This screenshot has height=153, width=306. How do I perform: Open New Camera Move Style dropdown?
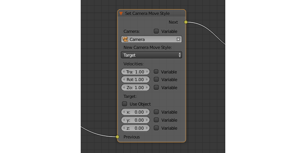coord(151,55)
